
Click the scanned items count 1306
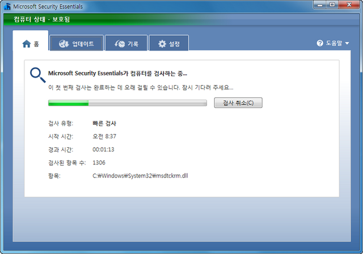tap(99, 163)
